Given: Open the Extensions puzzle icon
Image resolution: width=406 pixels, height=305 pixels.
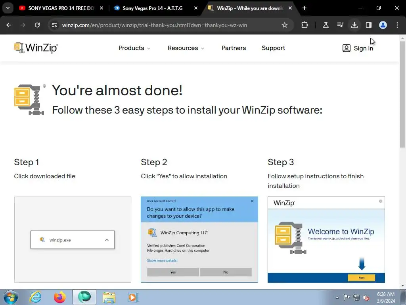Looking at the screenshot, I should pos(305,25).
